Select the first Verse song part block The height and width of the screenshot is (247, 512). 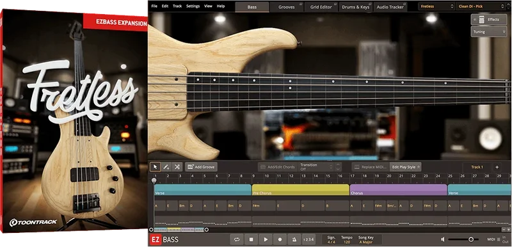click(x=202, y=189)
